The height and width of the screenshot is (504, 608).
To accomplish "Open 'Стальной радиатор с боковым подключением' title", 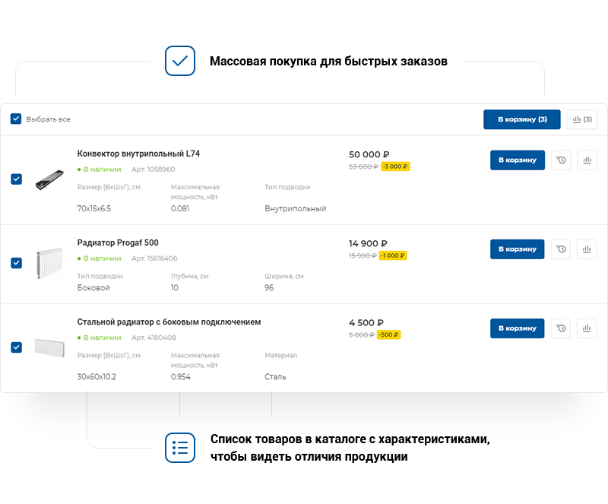I will (x=169, y=322).
